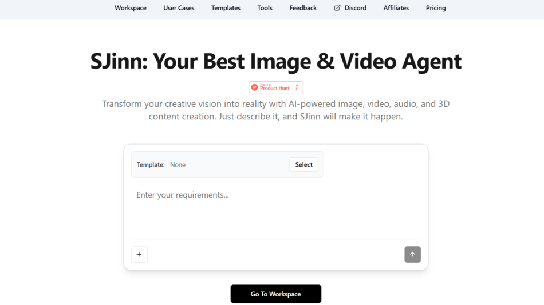The height and width of the screenshot is (305, 544).
Task: Open the Feedback page
Action: pyautogui.click(x=303, y=8)
